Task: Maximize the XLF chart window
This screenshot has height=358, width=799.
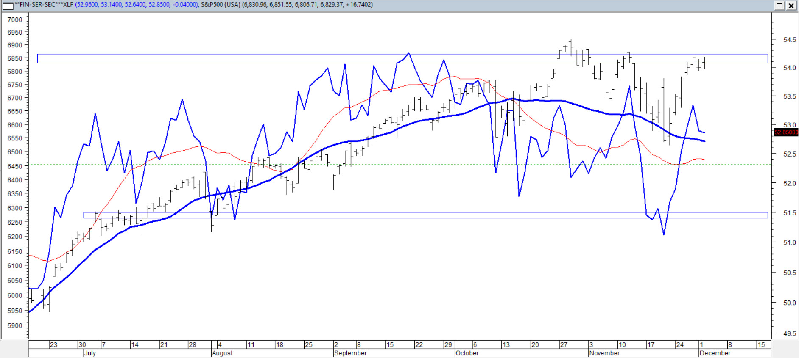Action: pyautogui.click(x=779, y=6)
